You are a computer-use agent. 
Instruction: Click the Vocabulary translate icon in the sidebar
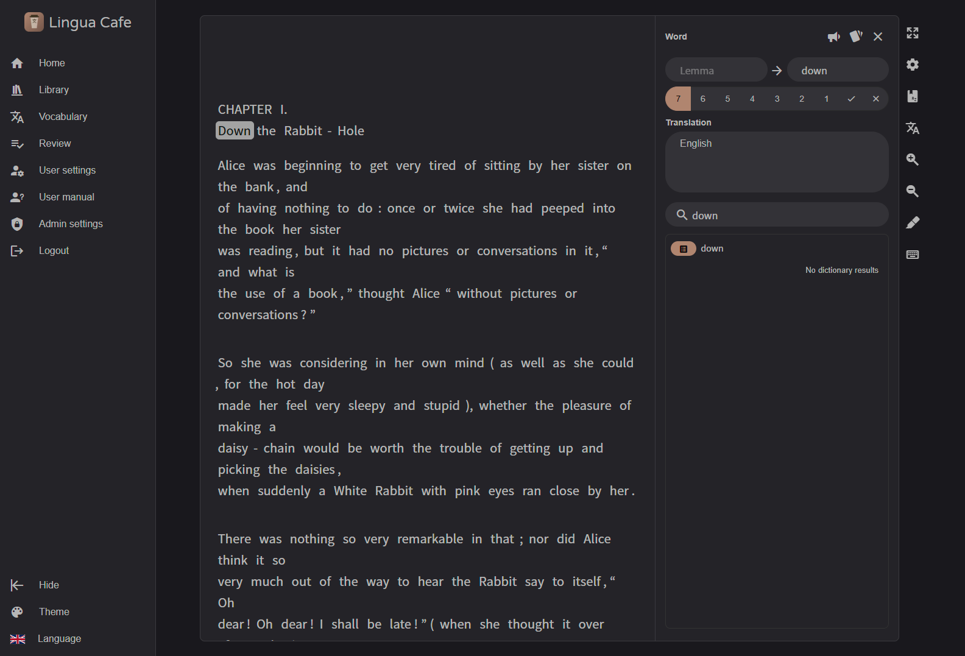(x=17, y=117)
